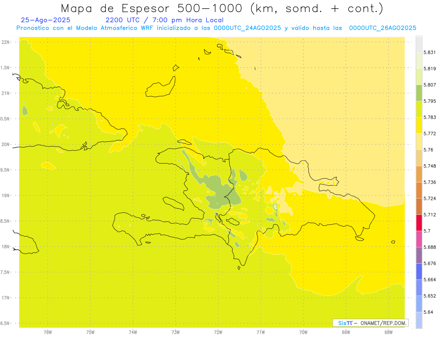
Task: Click the 'SisTT - ONAMET/REP.DOM.' credit box
Action: click(x=371, y=323)
